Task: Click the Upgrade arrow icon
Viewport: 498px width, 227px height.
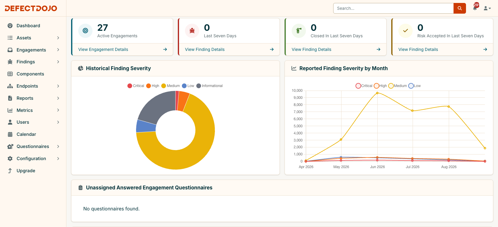Action: click(10, 171)
